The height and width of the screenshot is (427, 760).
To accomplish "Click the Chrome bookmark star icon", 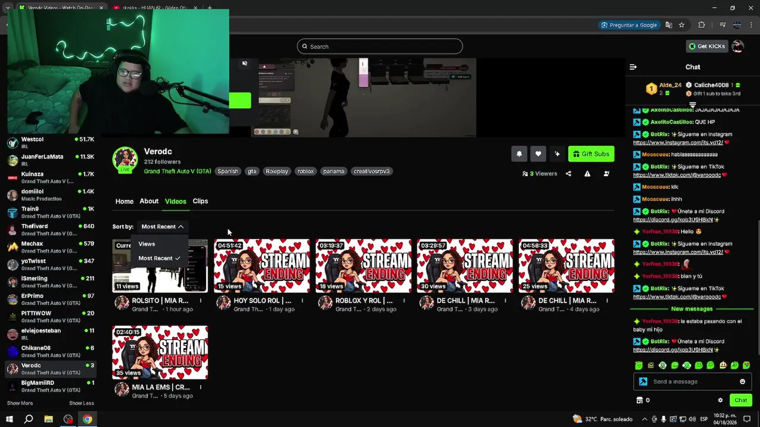I will pyautogui.click(x=682, y=25).
